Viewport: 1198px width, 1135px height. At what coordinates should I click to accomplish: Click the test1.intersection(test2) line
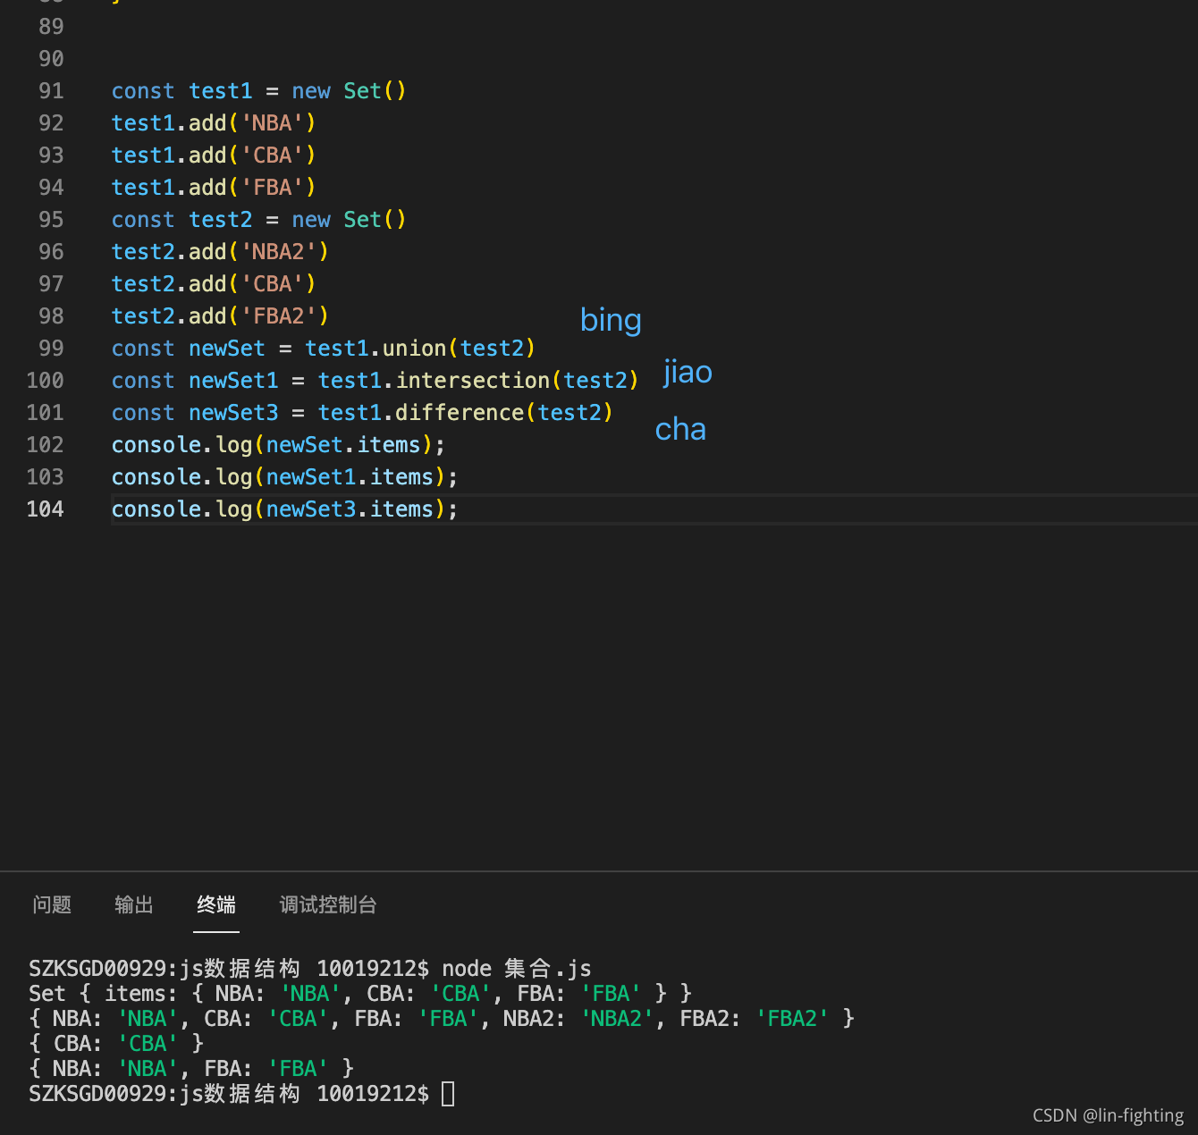pyautogui.click(x=375, y=381)
